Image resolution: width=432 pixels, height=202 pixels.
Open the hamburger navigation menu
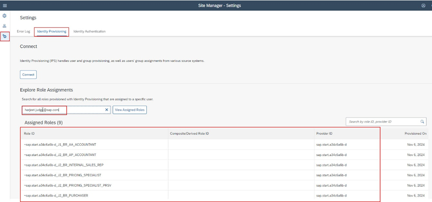[5, 6]
